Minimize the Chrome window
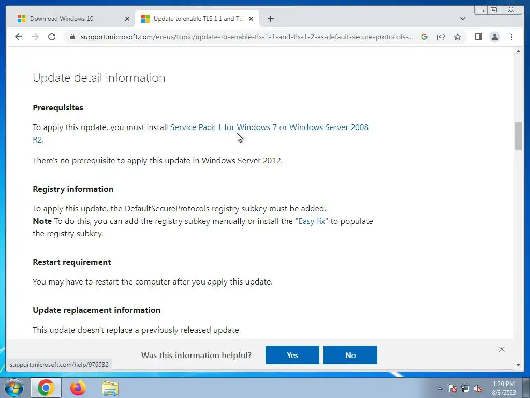 481,10
